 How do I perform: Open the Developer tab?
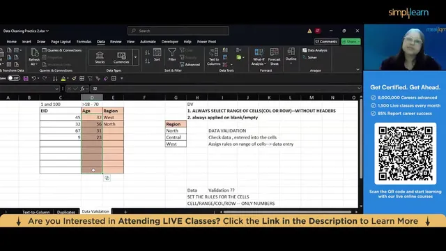pos(169,42)
